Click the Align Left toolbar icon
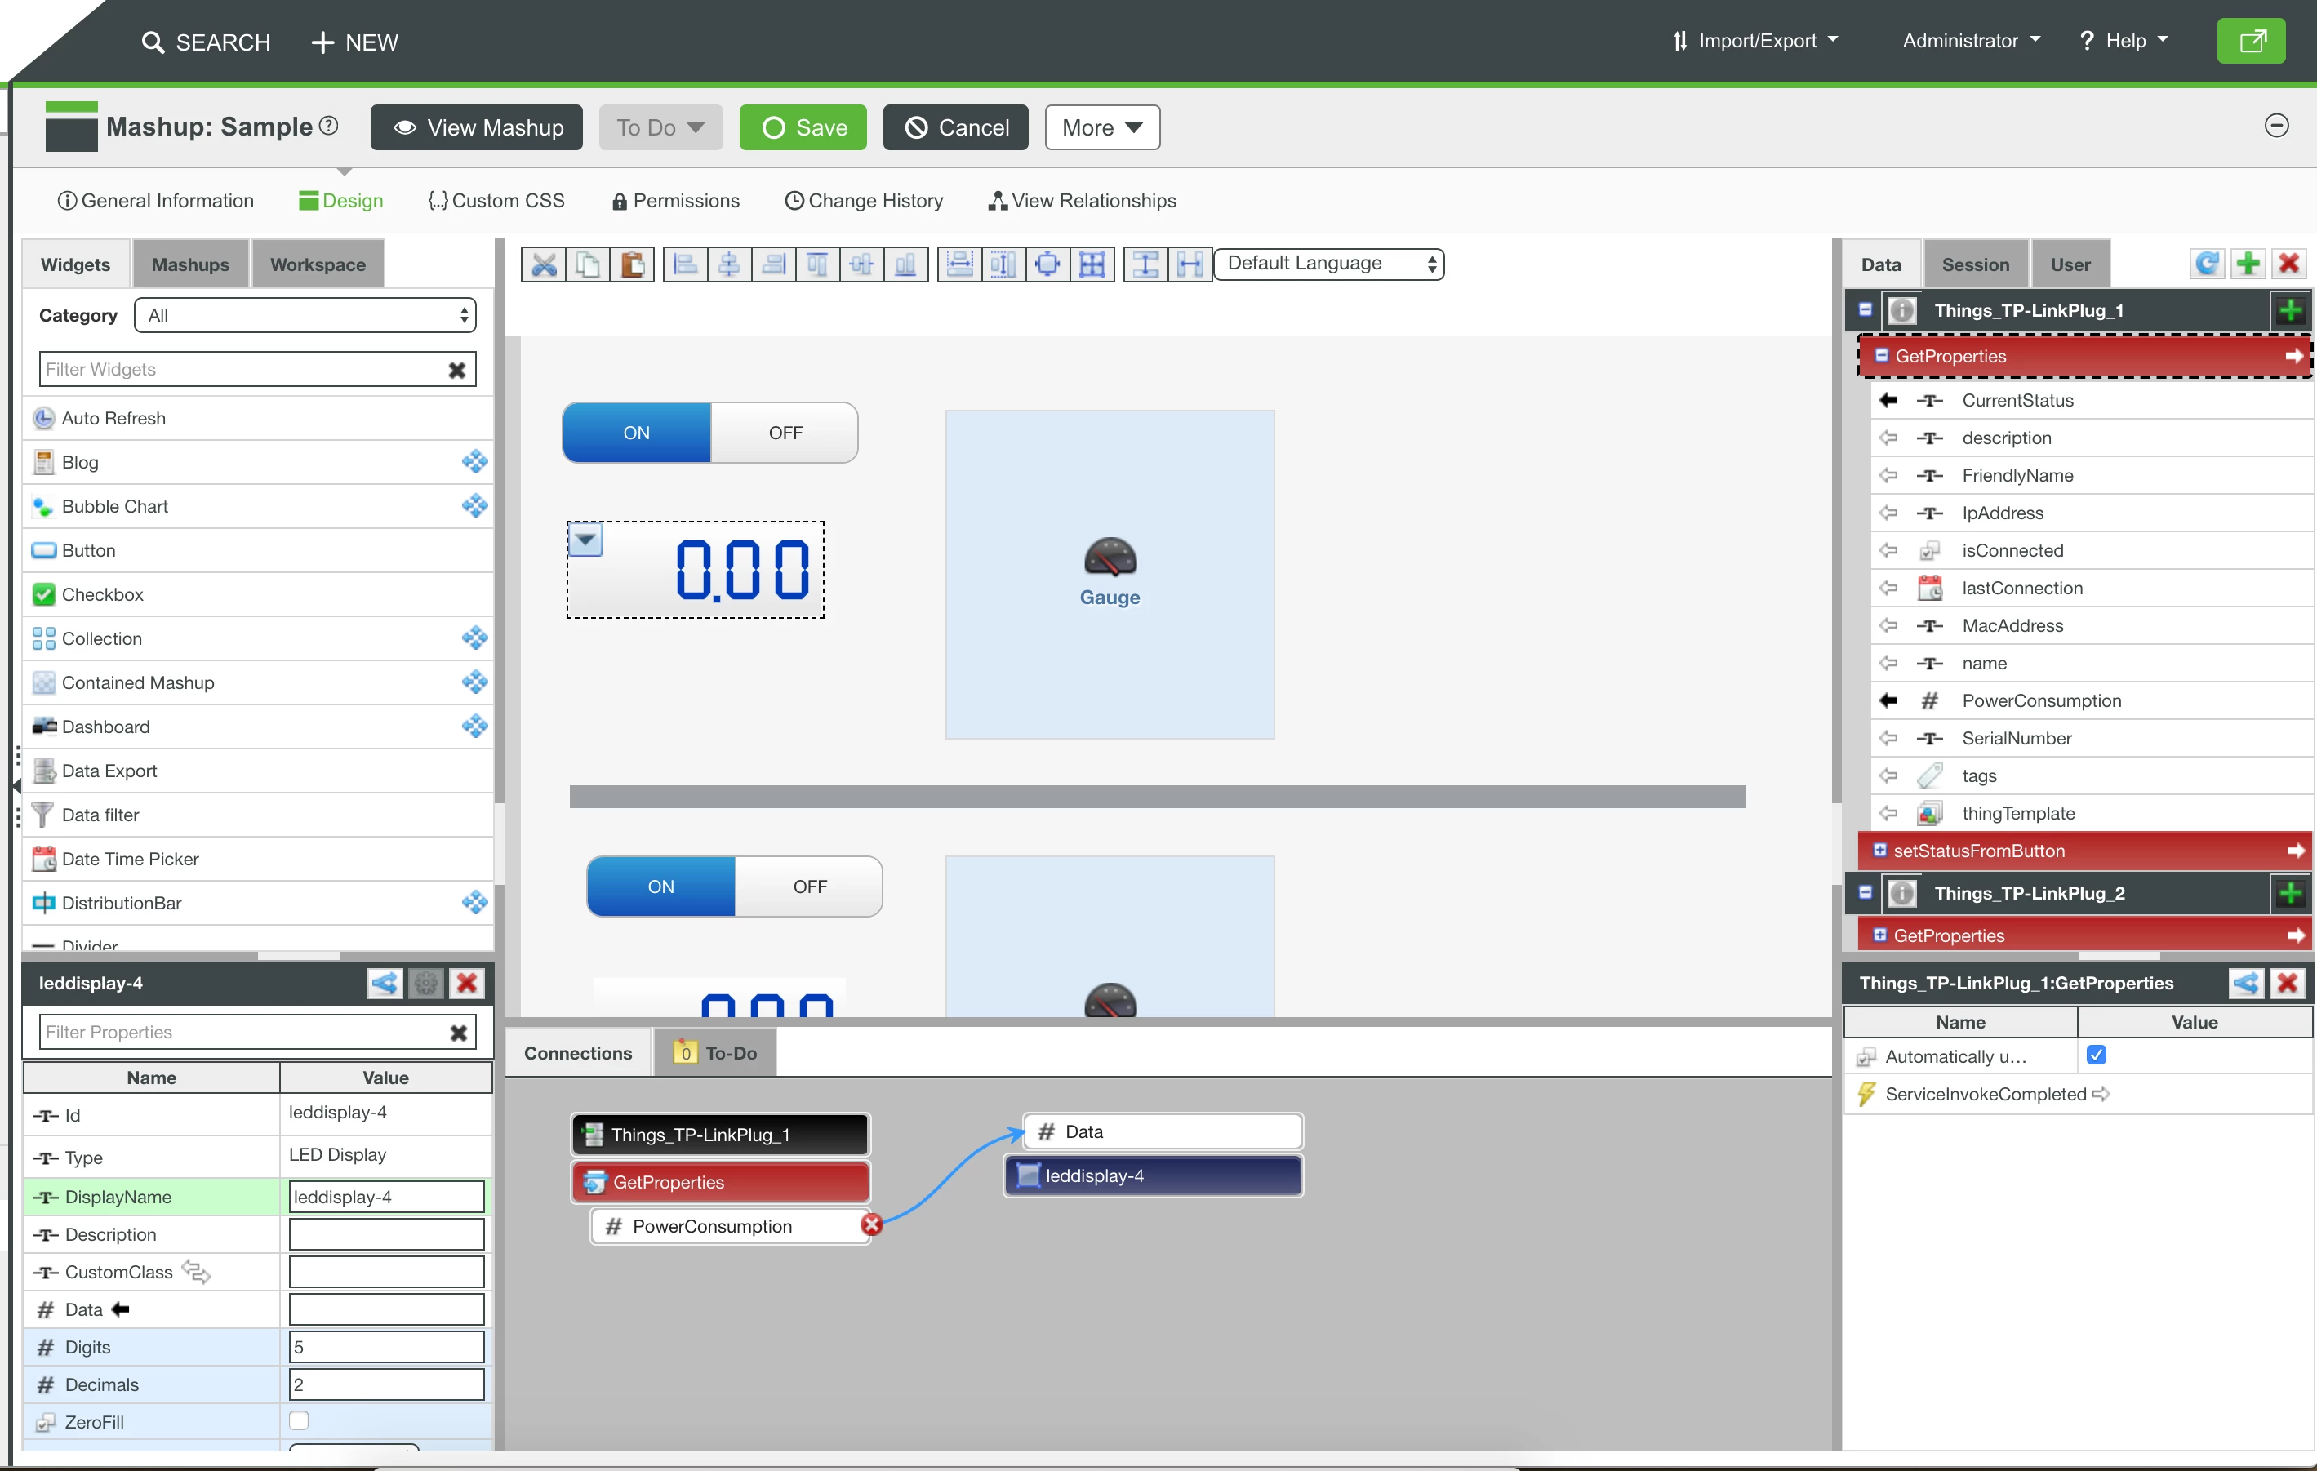Viewport: 2317px width, 1471px height. (685, 264)
